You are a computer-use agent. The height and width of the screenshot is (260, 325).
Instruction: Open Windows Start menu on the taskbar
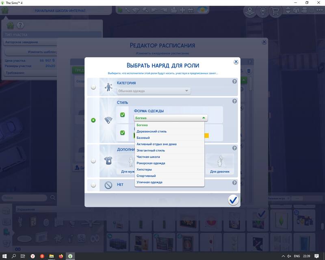point(4,256)
